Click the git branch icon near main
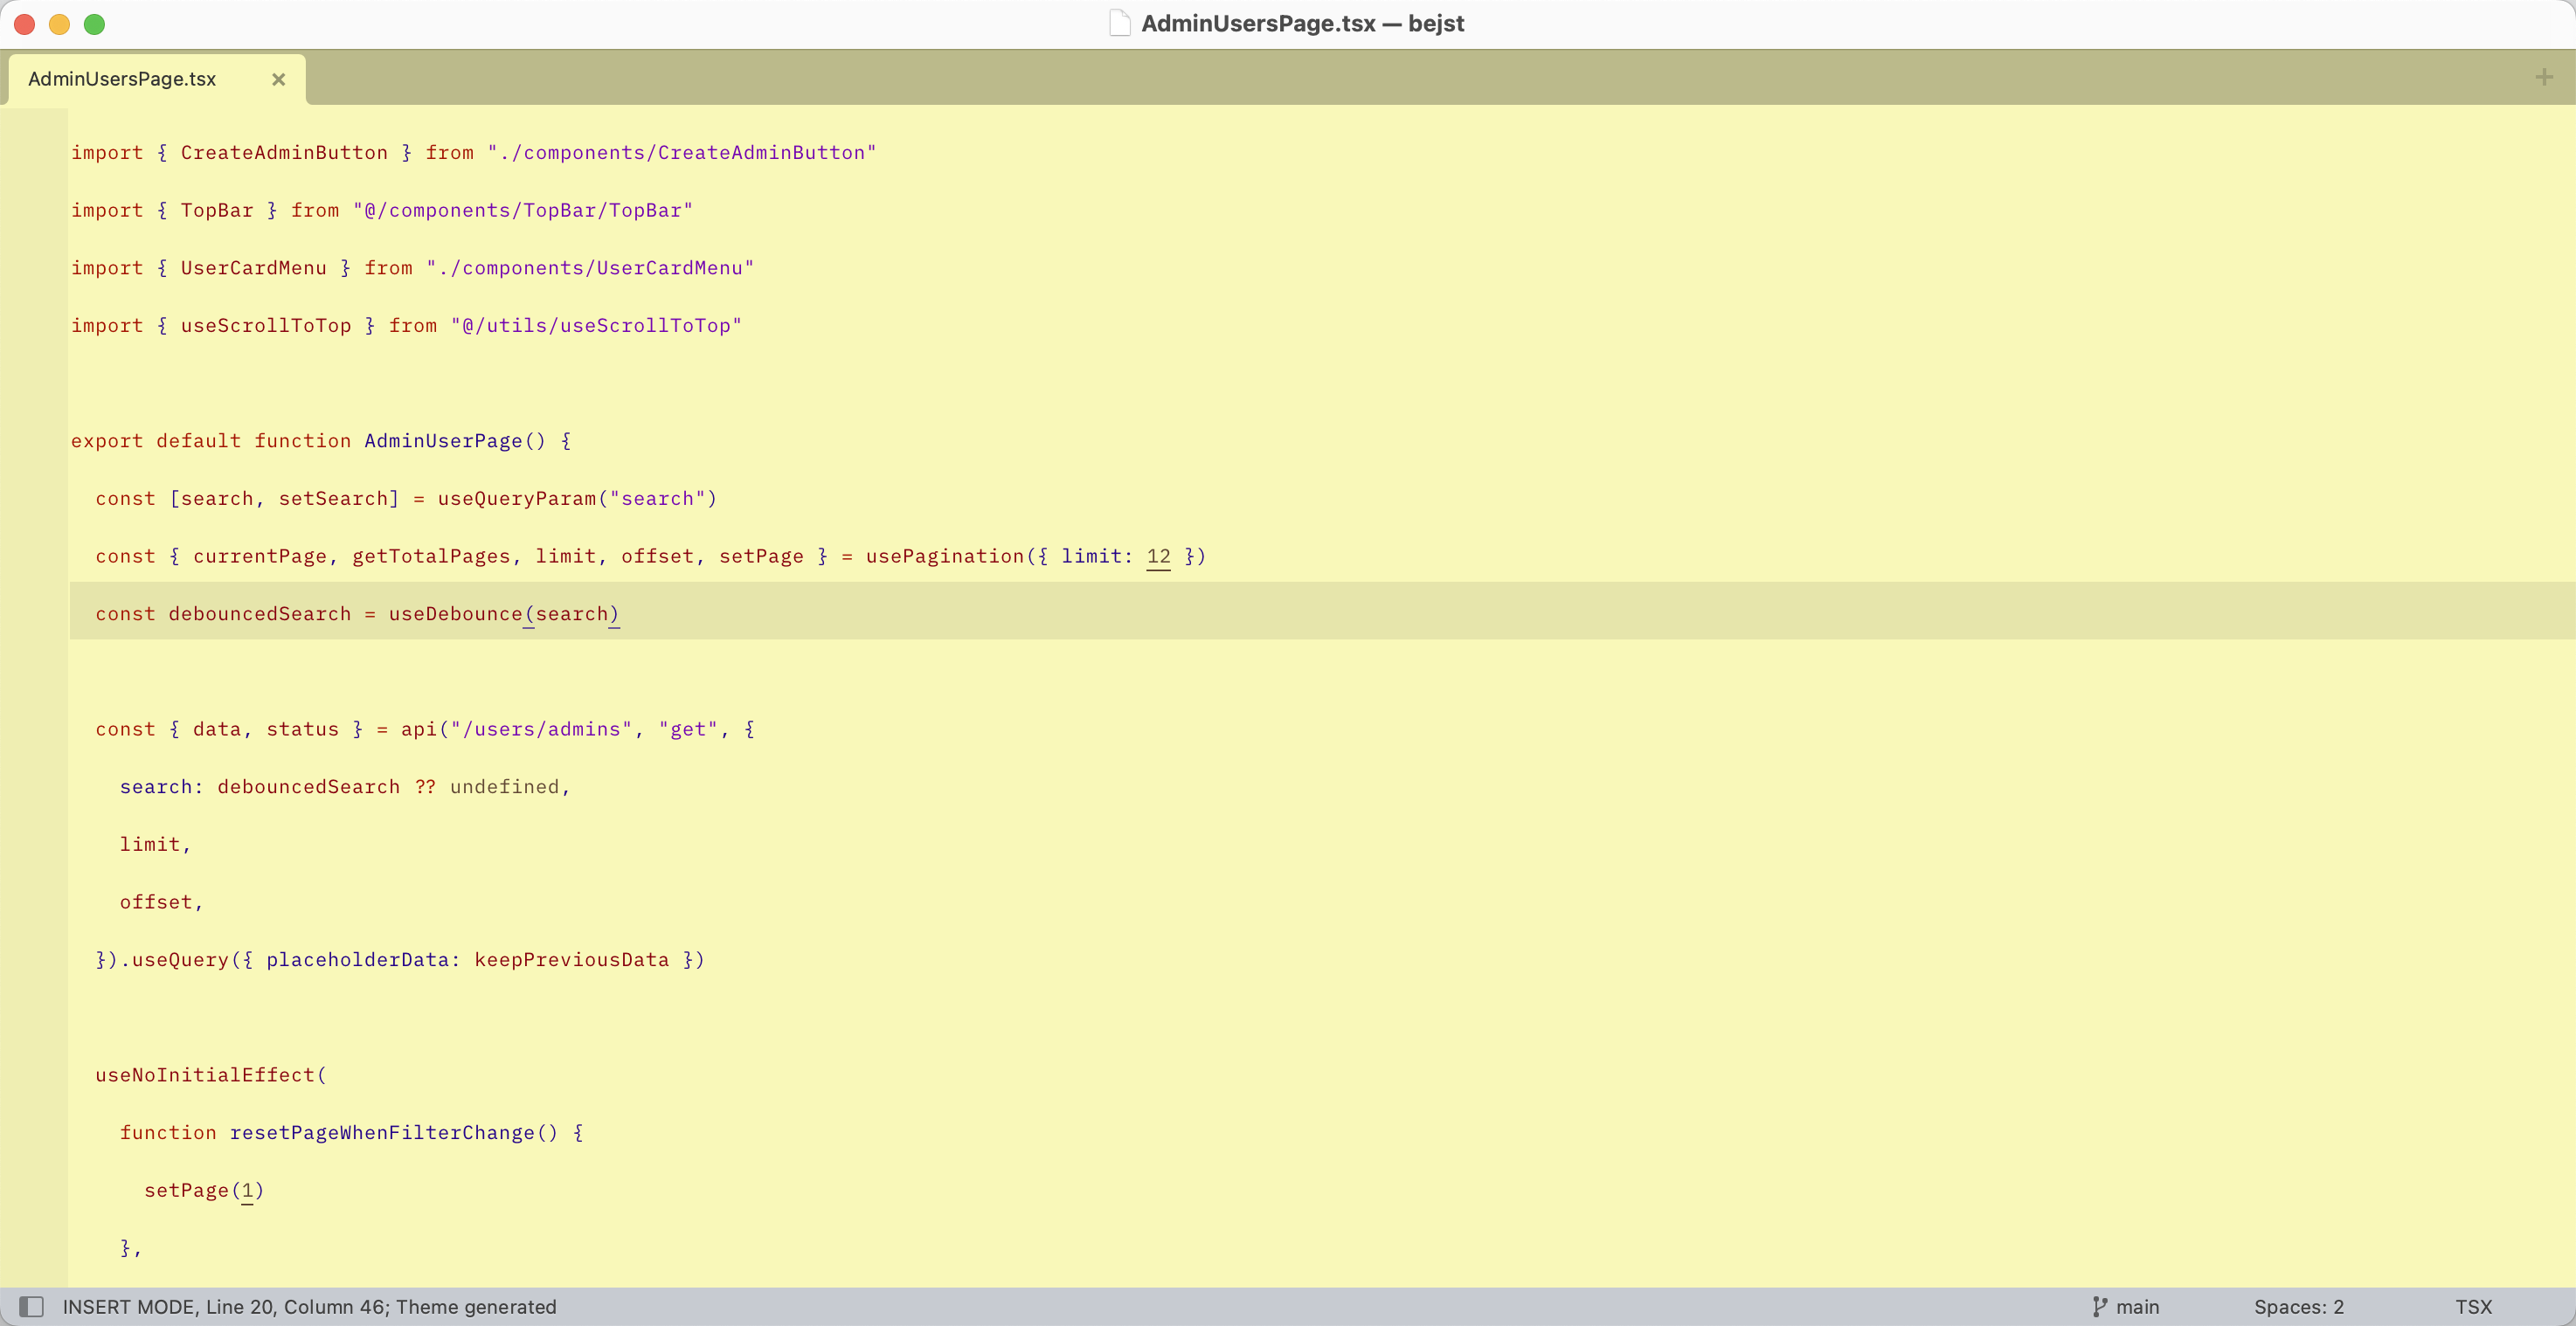Viewport: 2576px width, 1326px height. (2099, 1306)
